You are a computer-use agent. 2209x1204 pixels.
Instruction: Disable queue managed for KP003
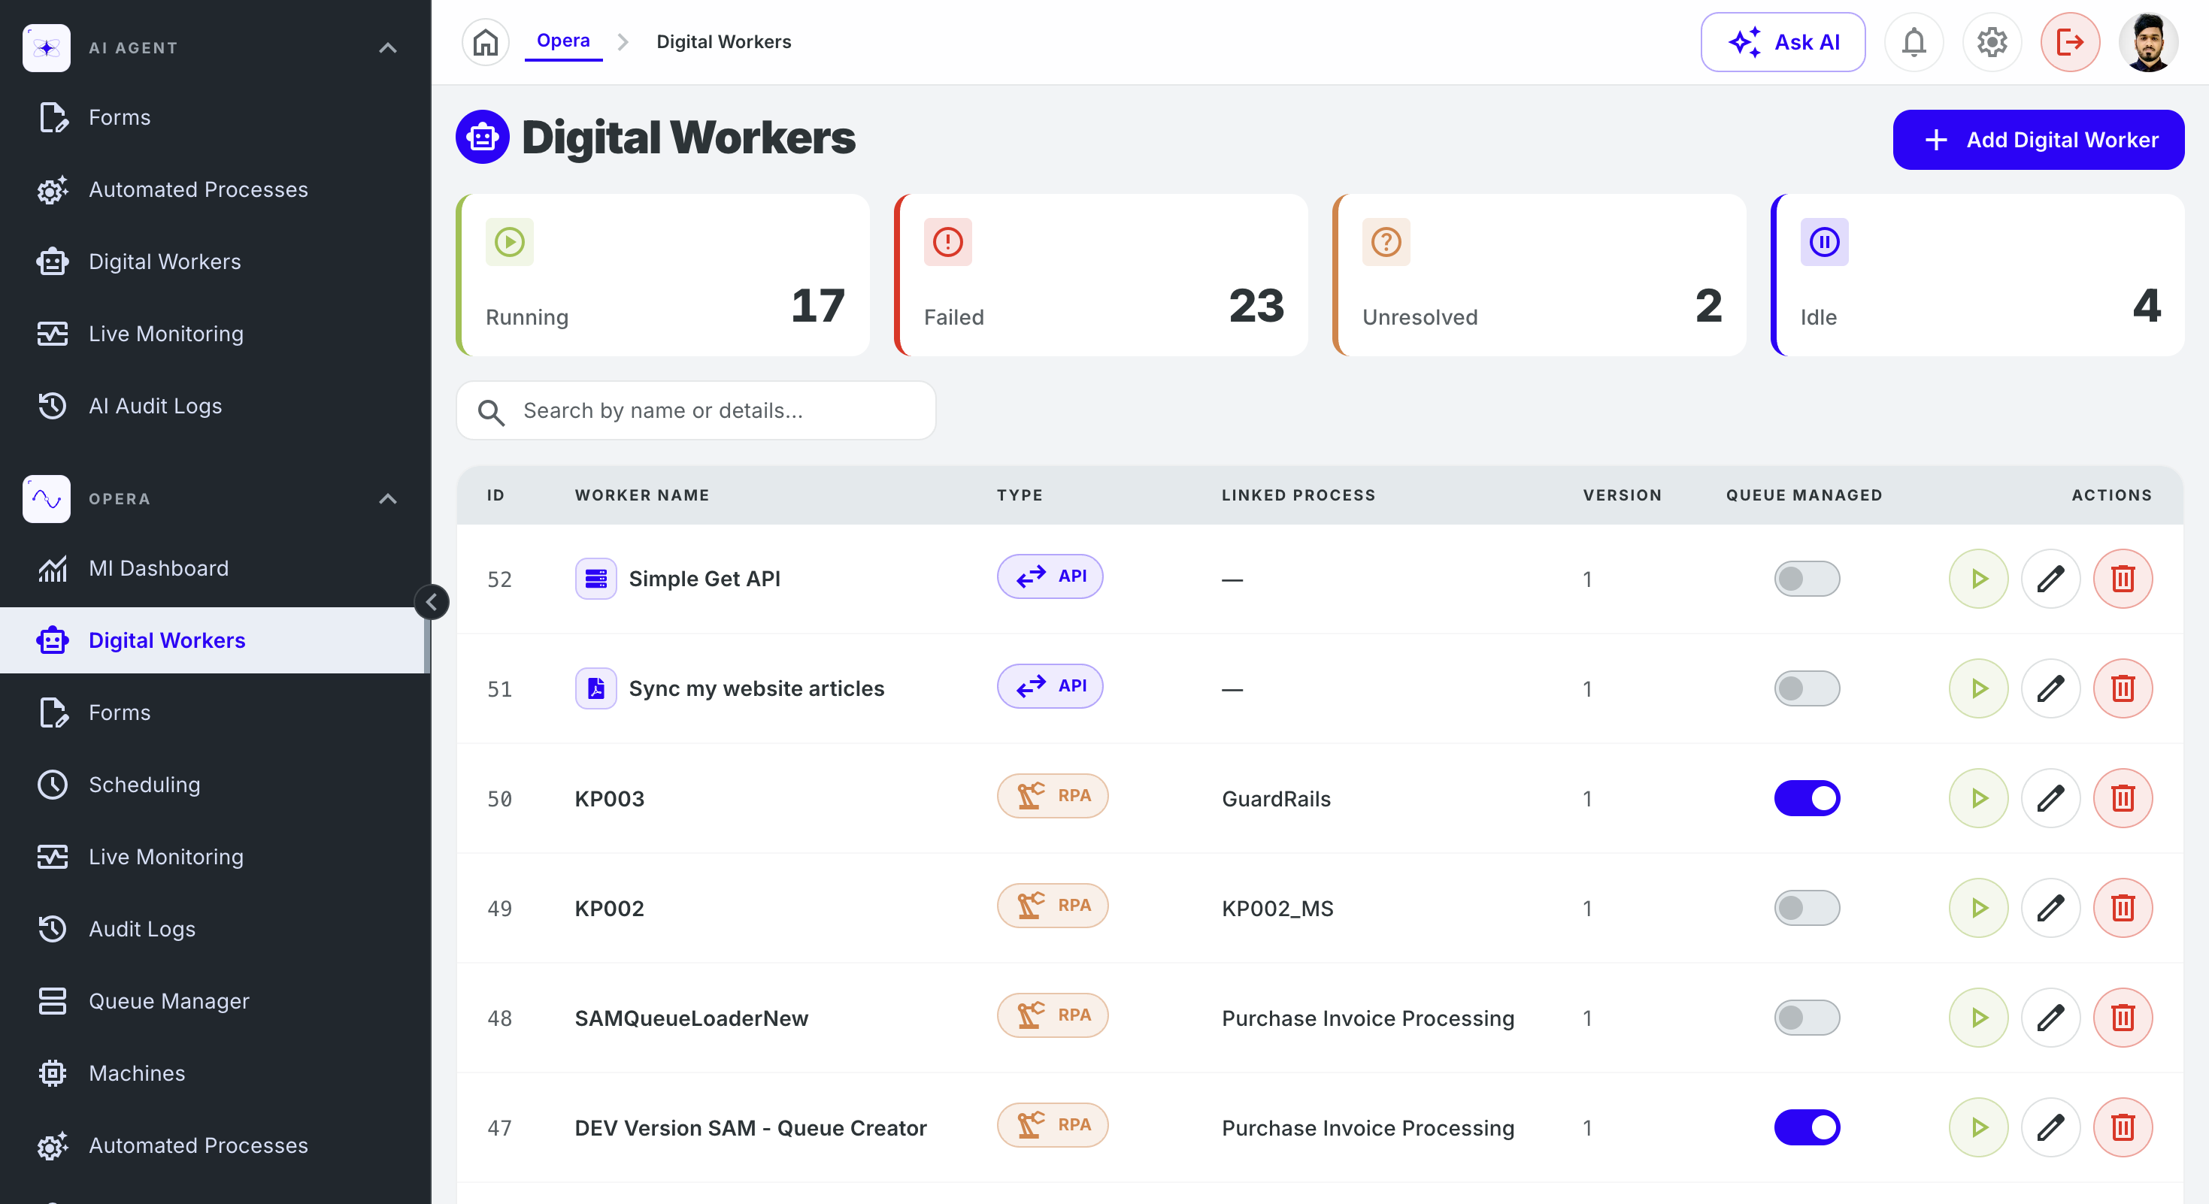1807,798
